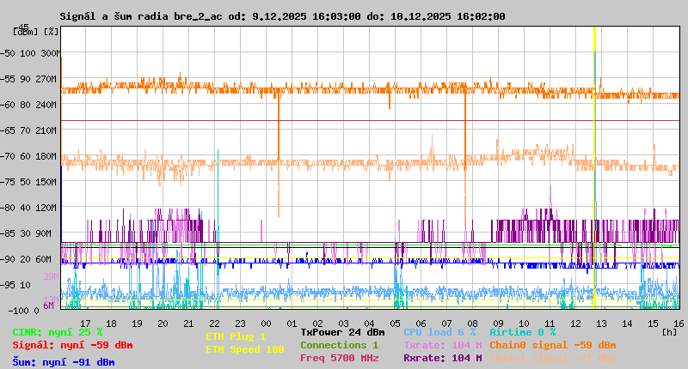Select the red Signál legend label
688x369 pixels.
click(72, 345)
